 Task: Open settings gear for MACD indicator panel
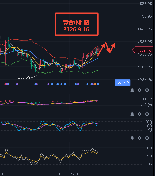[x=140, y=90]
